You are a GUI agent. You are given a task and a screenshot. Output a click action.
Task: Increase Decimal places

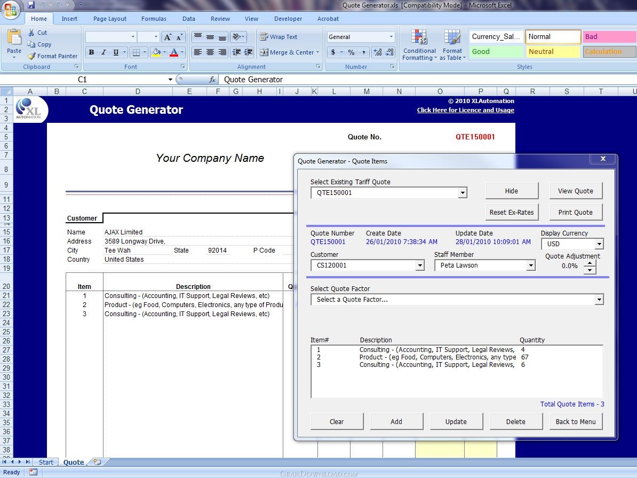click(377, 52)
